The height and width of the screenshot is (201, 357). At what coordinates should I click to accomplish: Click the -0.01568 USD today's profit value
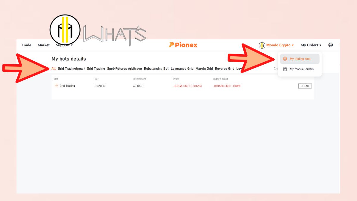[x=227, y=86]
